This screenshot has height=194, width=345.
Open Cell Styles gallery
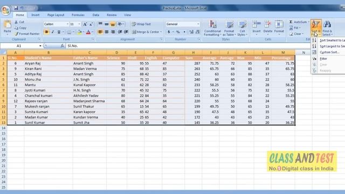(242, 28)
